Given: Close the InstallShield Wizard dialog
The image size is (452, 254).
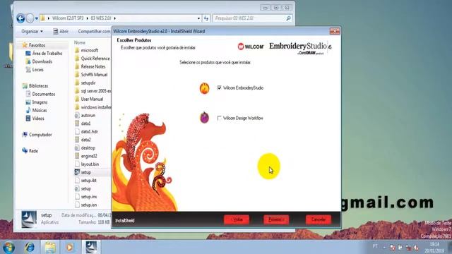Looking at the screenshot, I should click(335, 31).
